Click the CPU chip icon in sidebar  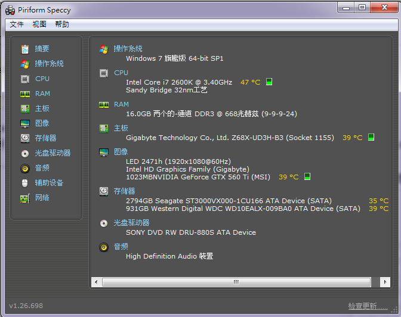coord(25,79)
